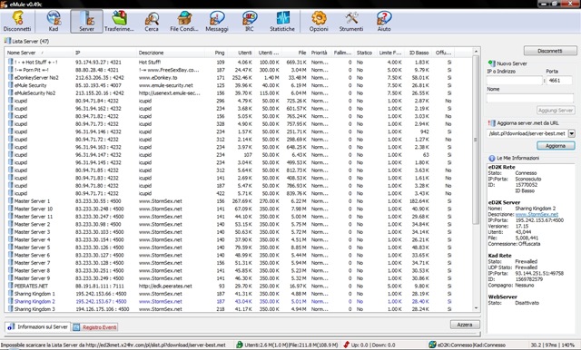Select the Server toolbar icon
This screenshot has width=581, height=350.
(x=86, y=21)
